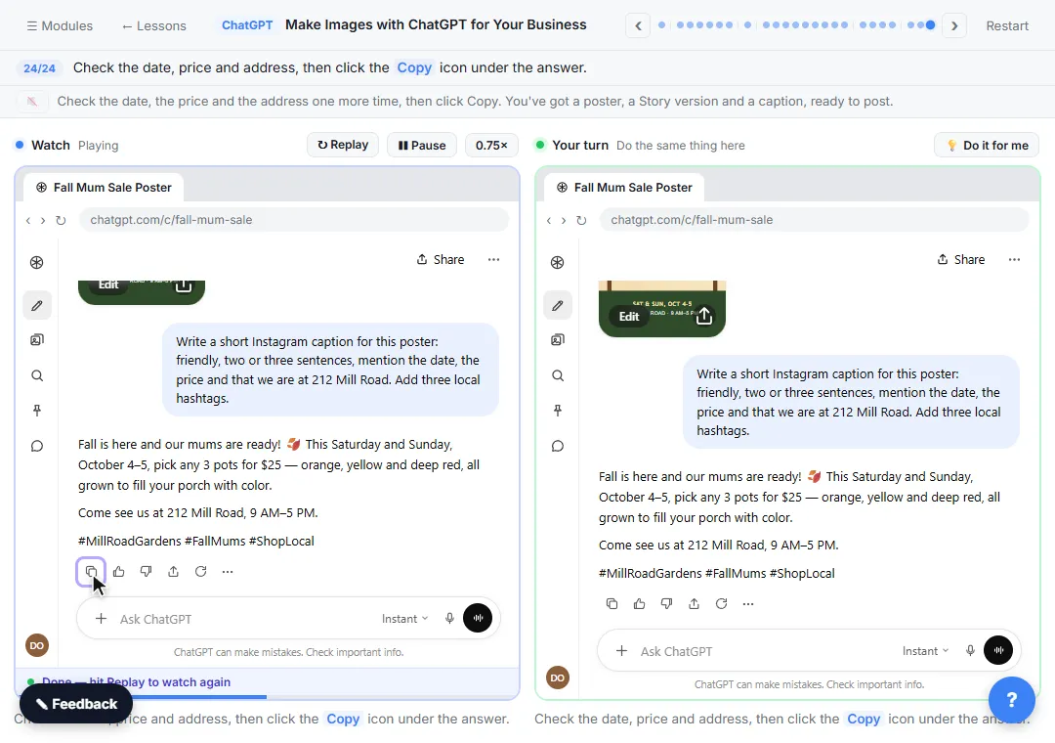
Task: Click Share in the Your turn panel header
Action: (x=961, y=259)
